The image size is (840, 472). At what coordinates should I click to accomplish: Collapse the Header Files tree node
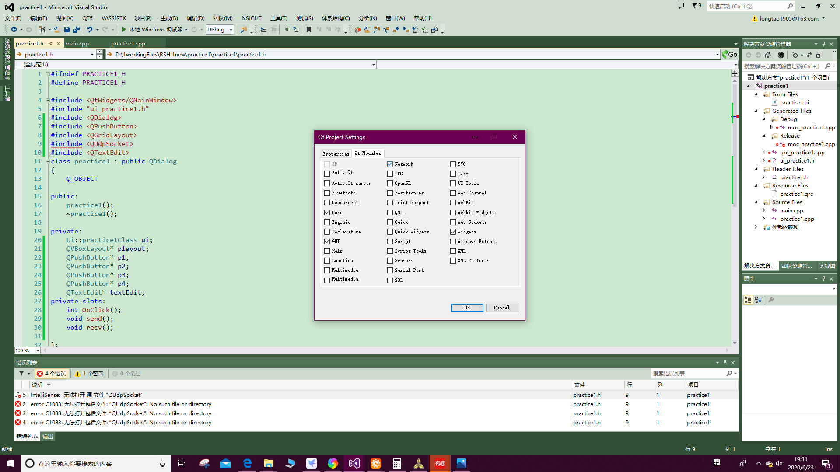click(x=756, y=169)
